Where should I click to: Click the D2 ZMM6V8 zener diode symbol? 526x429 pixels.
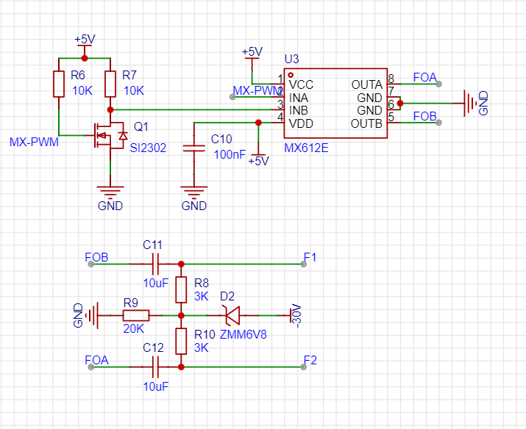click(x=232, y=315)
